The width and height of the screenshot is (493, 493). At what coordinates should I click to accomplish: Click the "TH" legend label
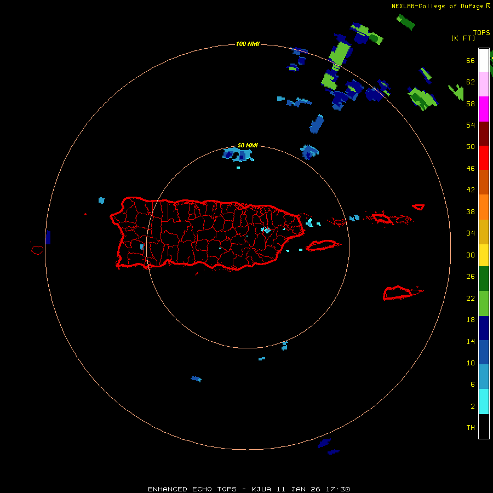pyautogui.click(x=471, y=428)
